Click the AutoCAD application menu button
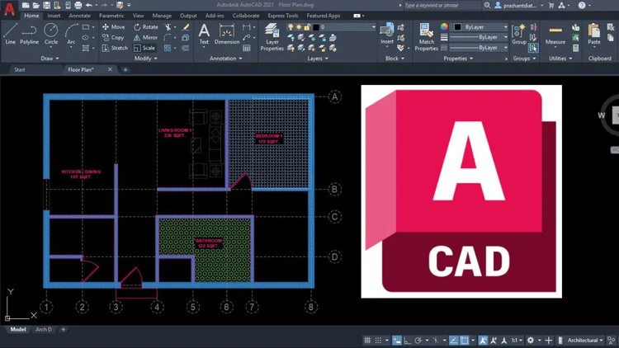619x348 pixels. pyautogui.click(x=9, y=9)
